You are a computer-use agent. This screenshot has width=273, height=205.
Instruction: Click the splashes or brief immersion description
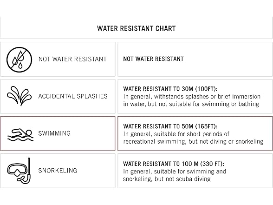pos(192,96)
